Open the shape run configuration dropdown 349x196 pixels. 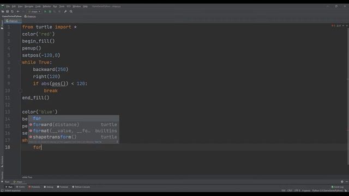[34, 11]
